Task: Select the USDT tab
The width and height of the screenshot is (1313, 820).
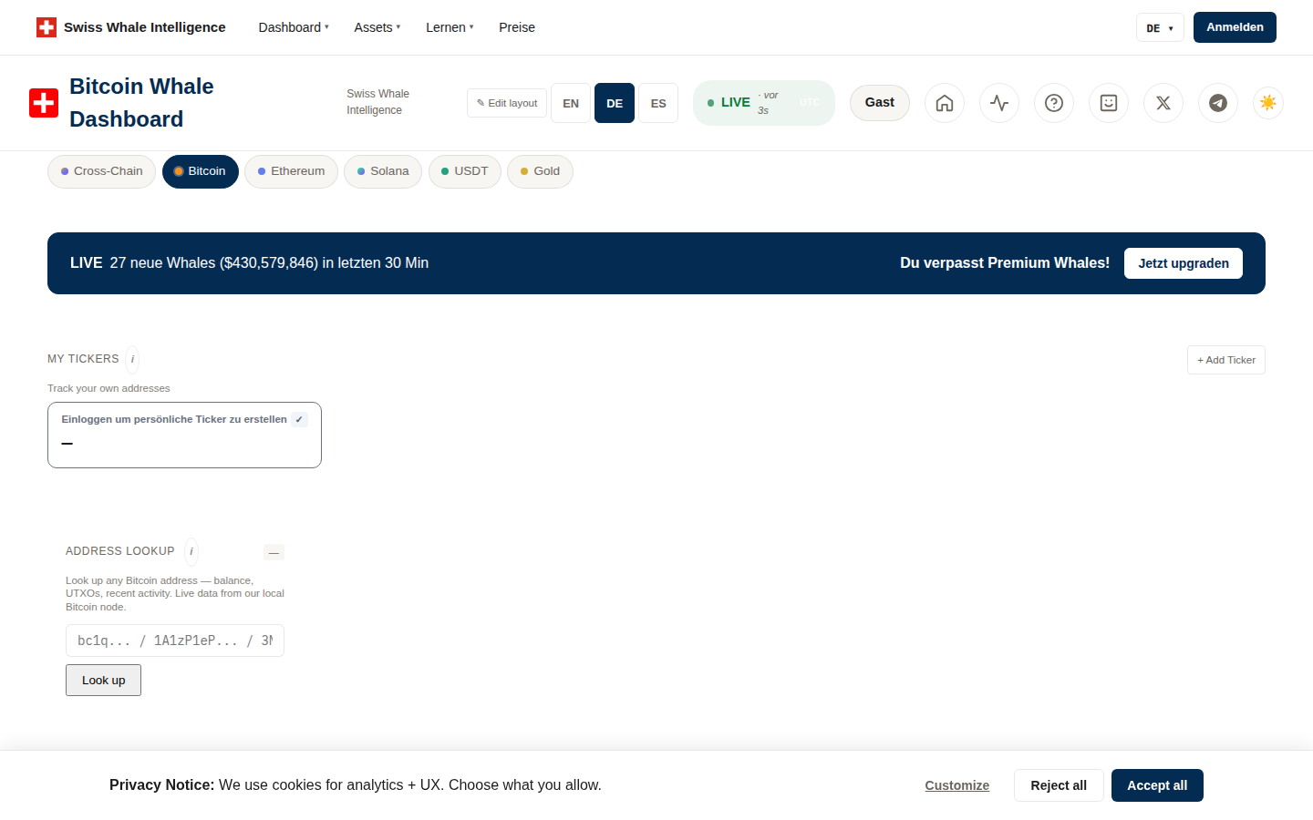Action: click(x=465, y=171)
